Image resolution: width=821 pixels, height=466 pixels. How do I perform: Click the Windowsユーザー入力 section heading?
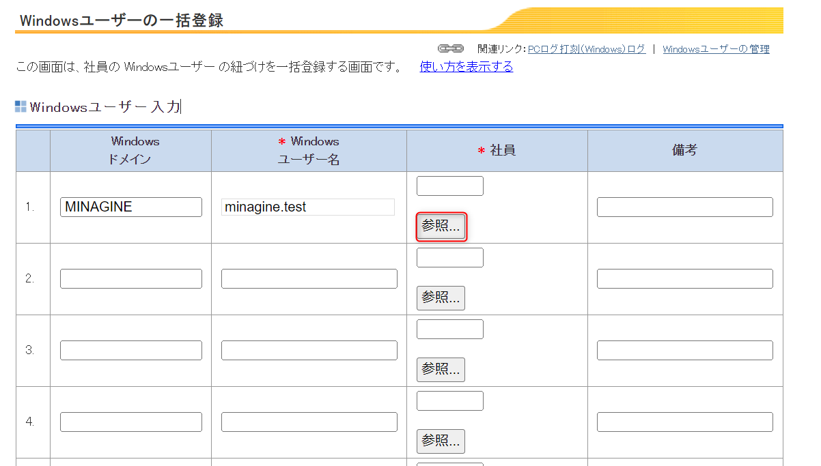(x=105, y=106)
